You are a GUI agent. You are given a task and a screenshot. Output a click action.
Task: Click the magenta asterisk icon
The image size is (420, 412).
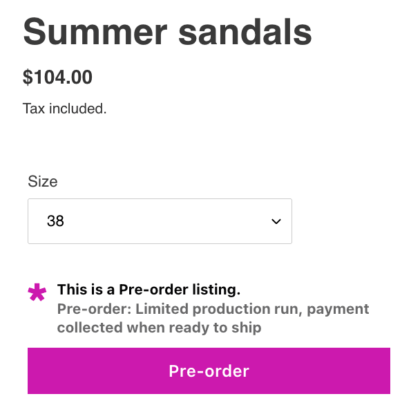pyautogui.click(x=37, y=293)
